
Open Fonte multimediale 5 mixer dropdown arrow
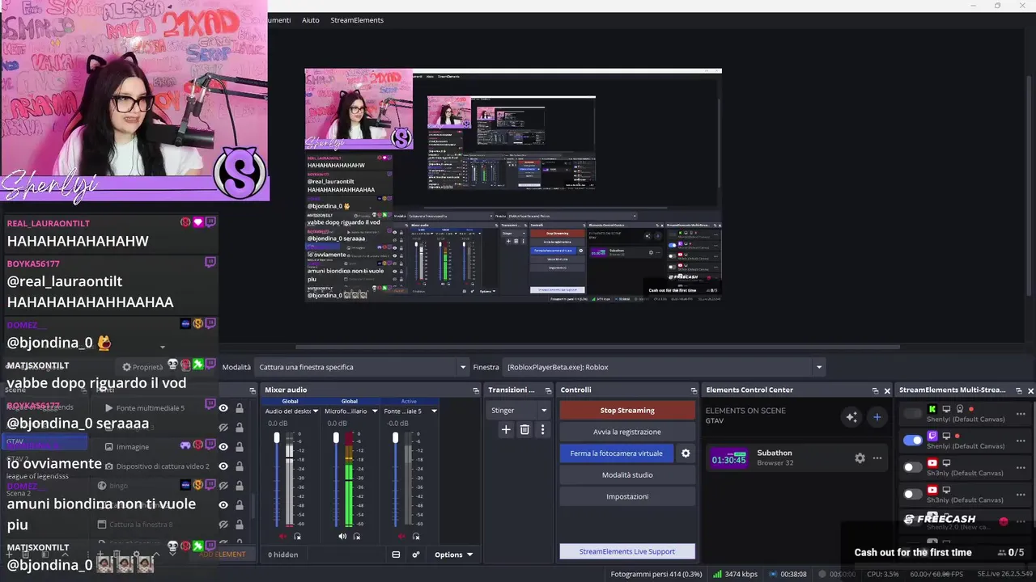click(x=434, y=411)
